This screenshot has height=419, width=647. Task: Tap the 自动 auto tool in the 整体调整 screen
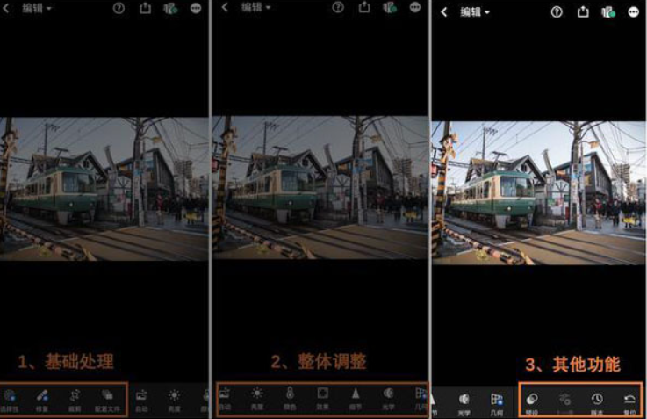coord(225,399)
